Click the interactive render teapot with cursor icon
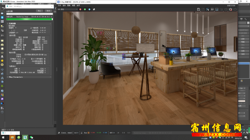This screenshot has width=250, height=140. (x=221, y=10)
